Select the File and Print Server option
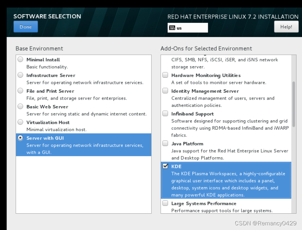 pyautogui.click(x=20, y=90)
